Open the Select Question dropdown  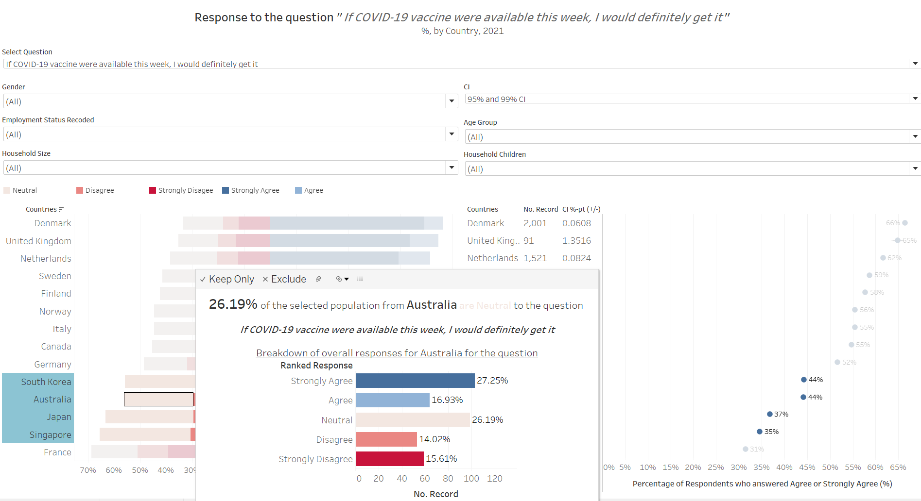[x=915, y=64]
